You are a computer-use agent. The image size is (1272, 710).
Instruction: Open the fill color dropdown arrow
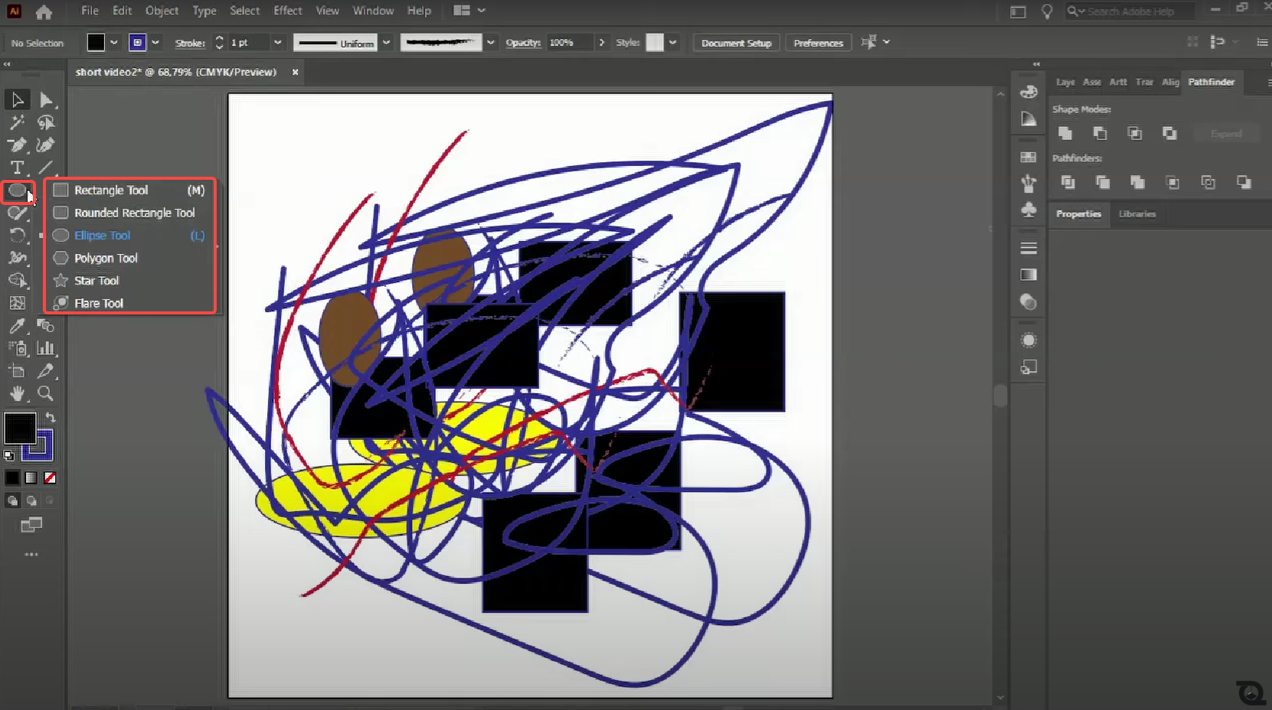[114, 43]
